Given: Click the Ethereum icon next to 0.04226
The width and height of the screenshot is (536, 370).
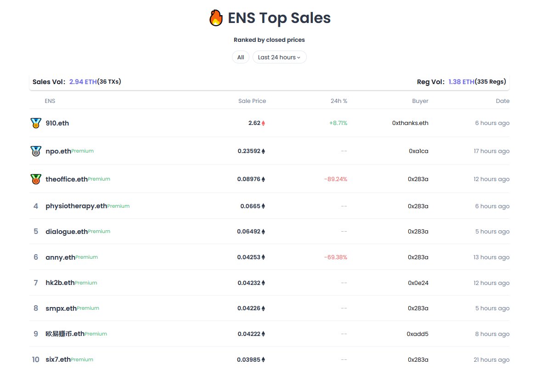Looking at the screenshot, I should pyautogui.click(x=263, y=308).
